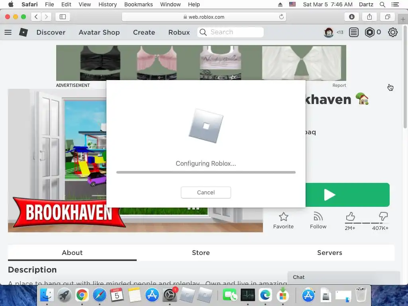Open the Roblox settings gear
The image size is (408, 306).
click(x=392, y=32)
